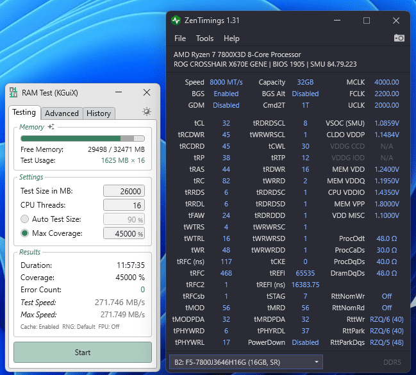This screenshot has width=416, height=375.
Task: Click the tCL value 32
Action: (226, 123)
